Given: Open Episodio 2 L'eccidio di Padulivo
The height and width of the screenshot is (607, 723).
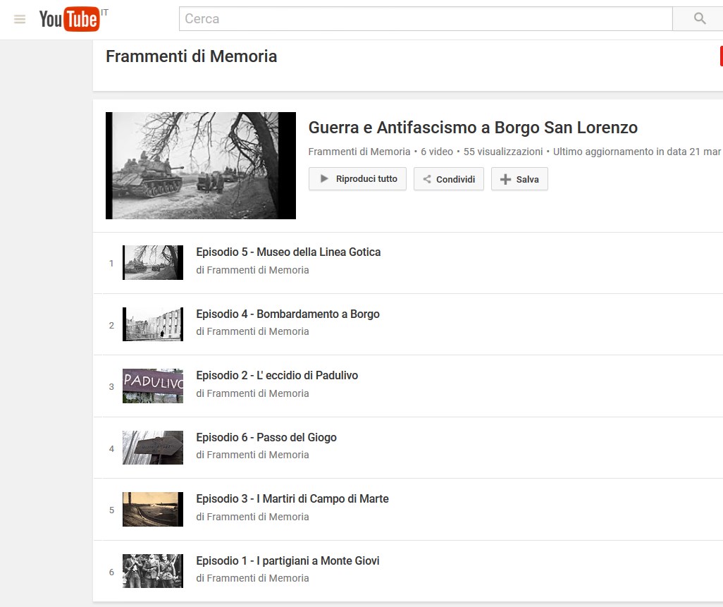Looking at the screenshot, I should (277, 376).
